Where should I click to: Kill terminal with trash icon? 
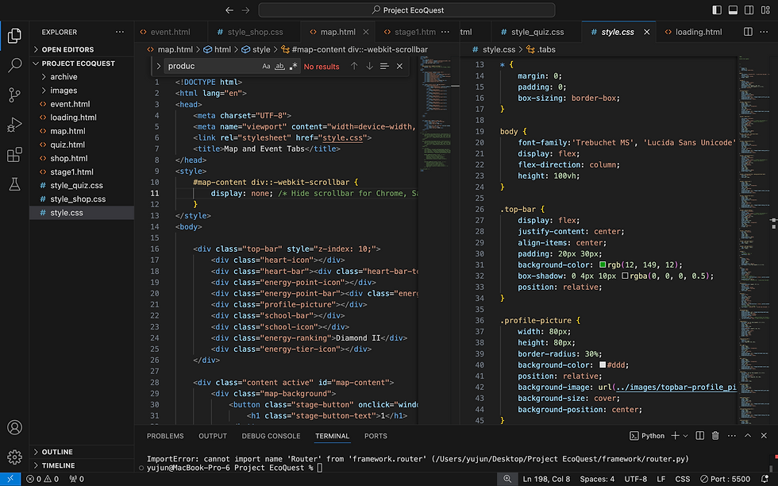pos(715,436)
